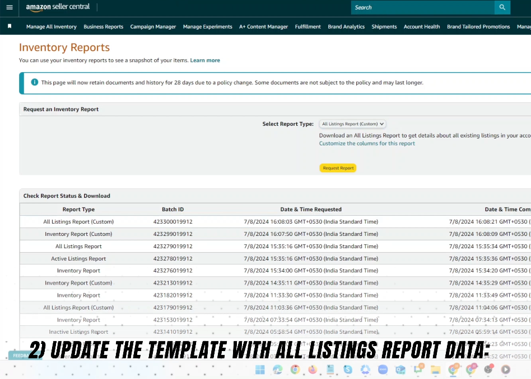Open the Notepad icon in taskbar
Image resolution: width=531 pixels, height=379 pixels.
330,369
